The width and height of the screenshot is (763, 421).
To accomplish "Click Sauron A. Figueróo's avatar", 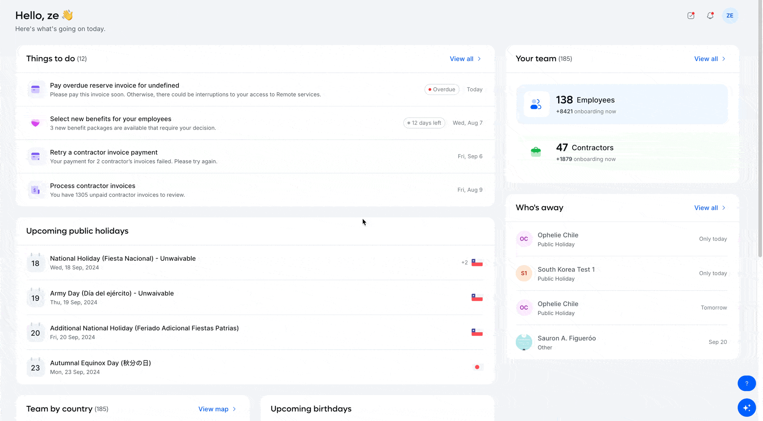I will coord(524,342).
